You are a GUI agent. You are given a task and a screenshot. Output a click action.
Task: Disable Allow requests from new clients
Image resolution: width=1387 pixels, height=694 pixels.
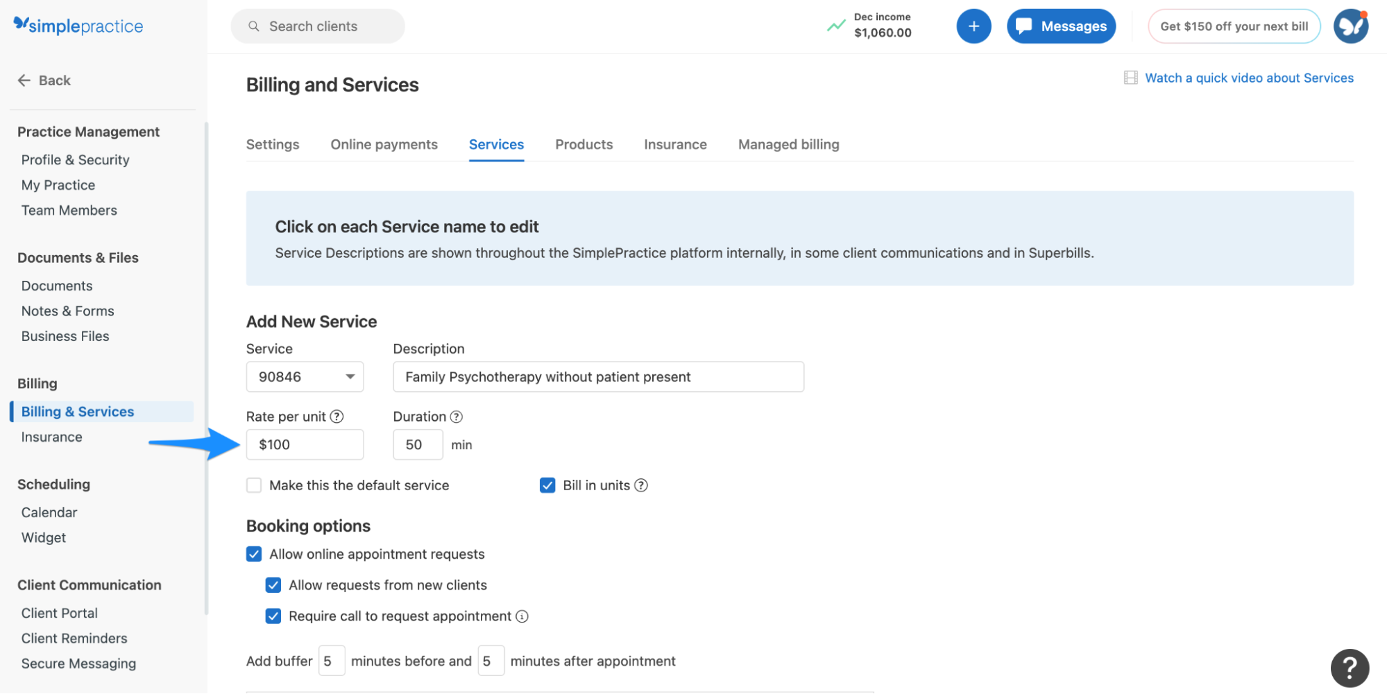[x=273, y=585]
